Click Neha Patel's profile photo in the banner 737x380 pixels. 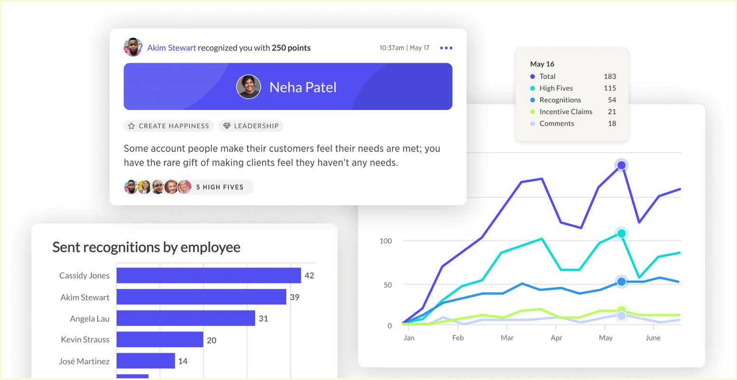click(248, 87)
